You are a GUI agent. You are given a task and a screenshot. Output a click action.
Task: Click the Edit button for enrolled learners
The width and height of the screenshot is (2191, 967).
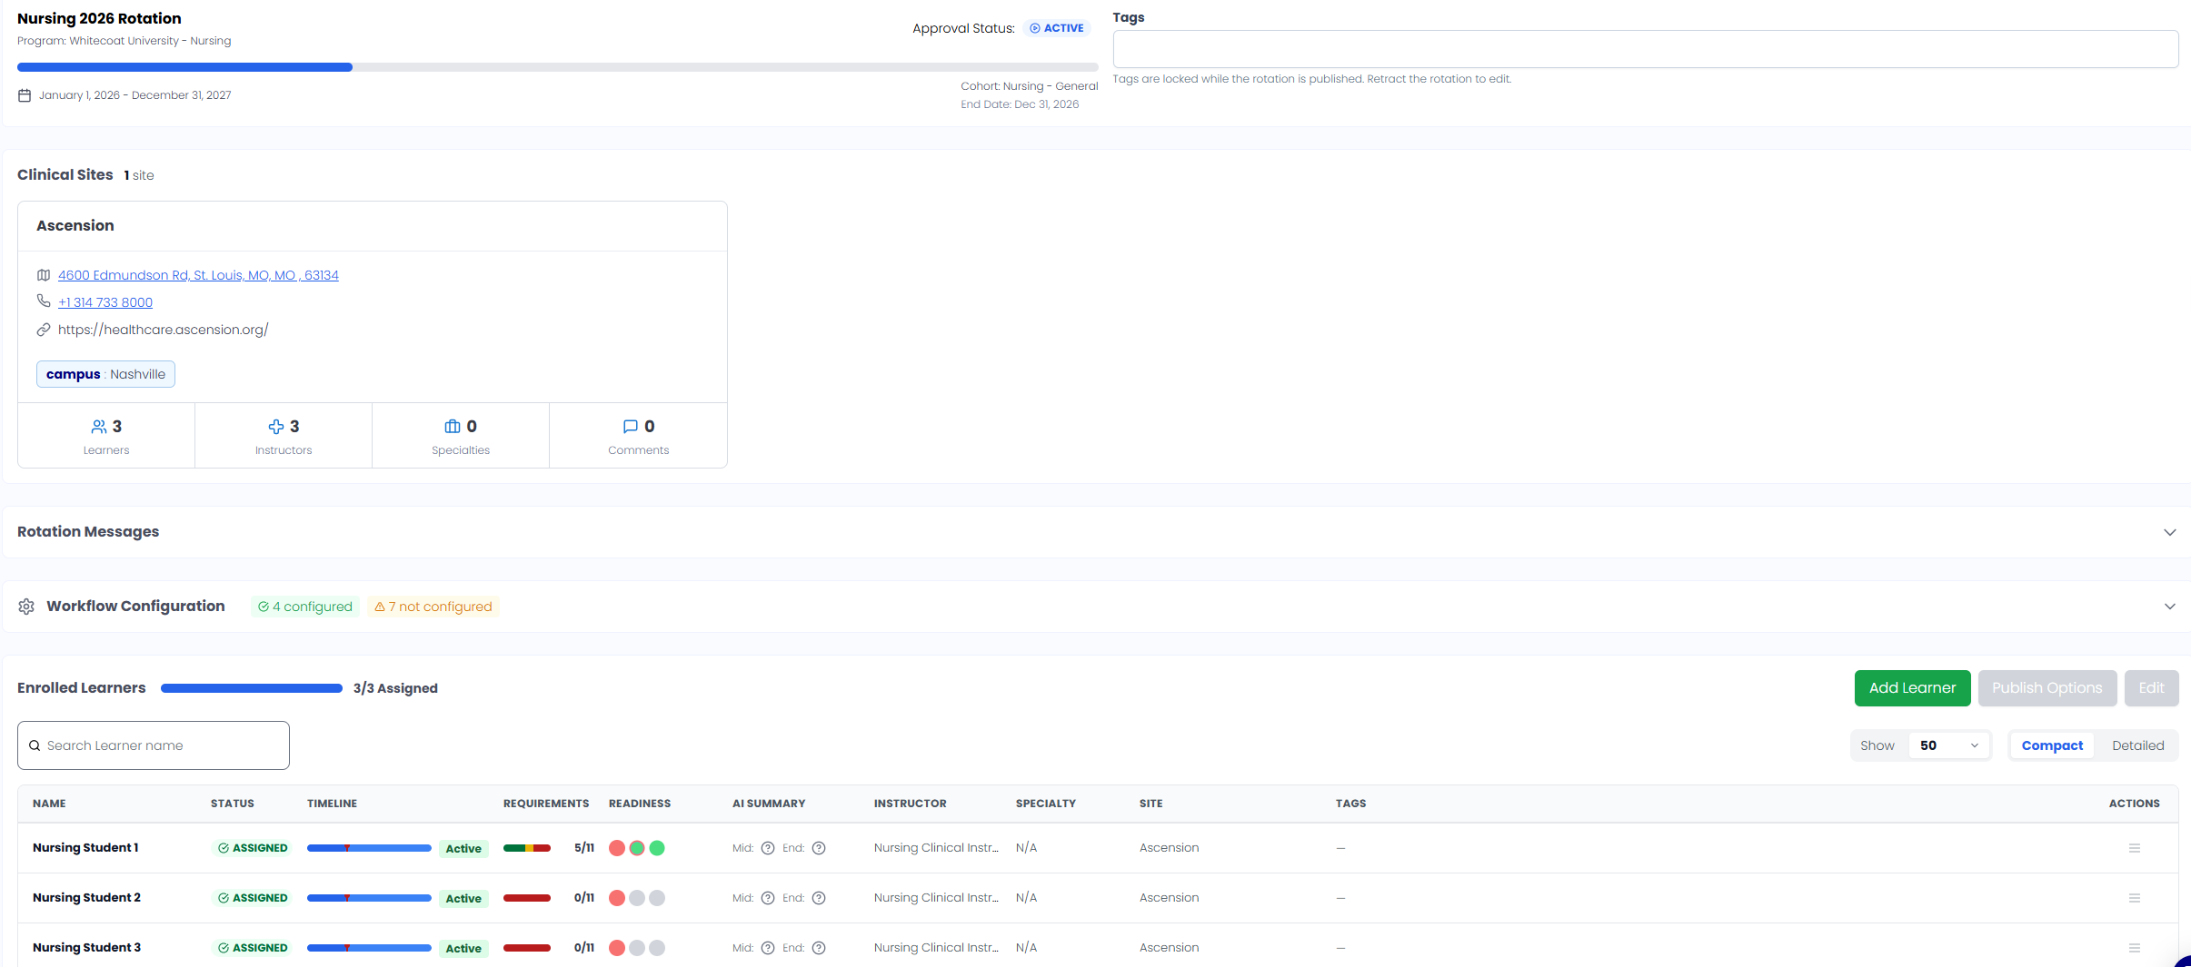tap(2151, 688)
